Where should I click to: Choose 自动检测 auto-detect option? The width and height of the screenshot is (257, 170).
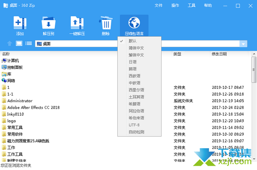(x=140, y=132)
